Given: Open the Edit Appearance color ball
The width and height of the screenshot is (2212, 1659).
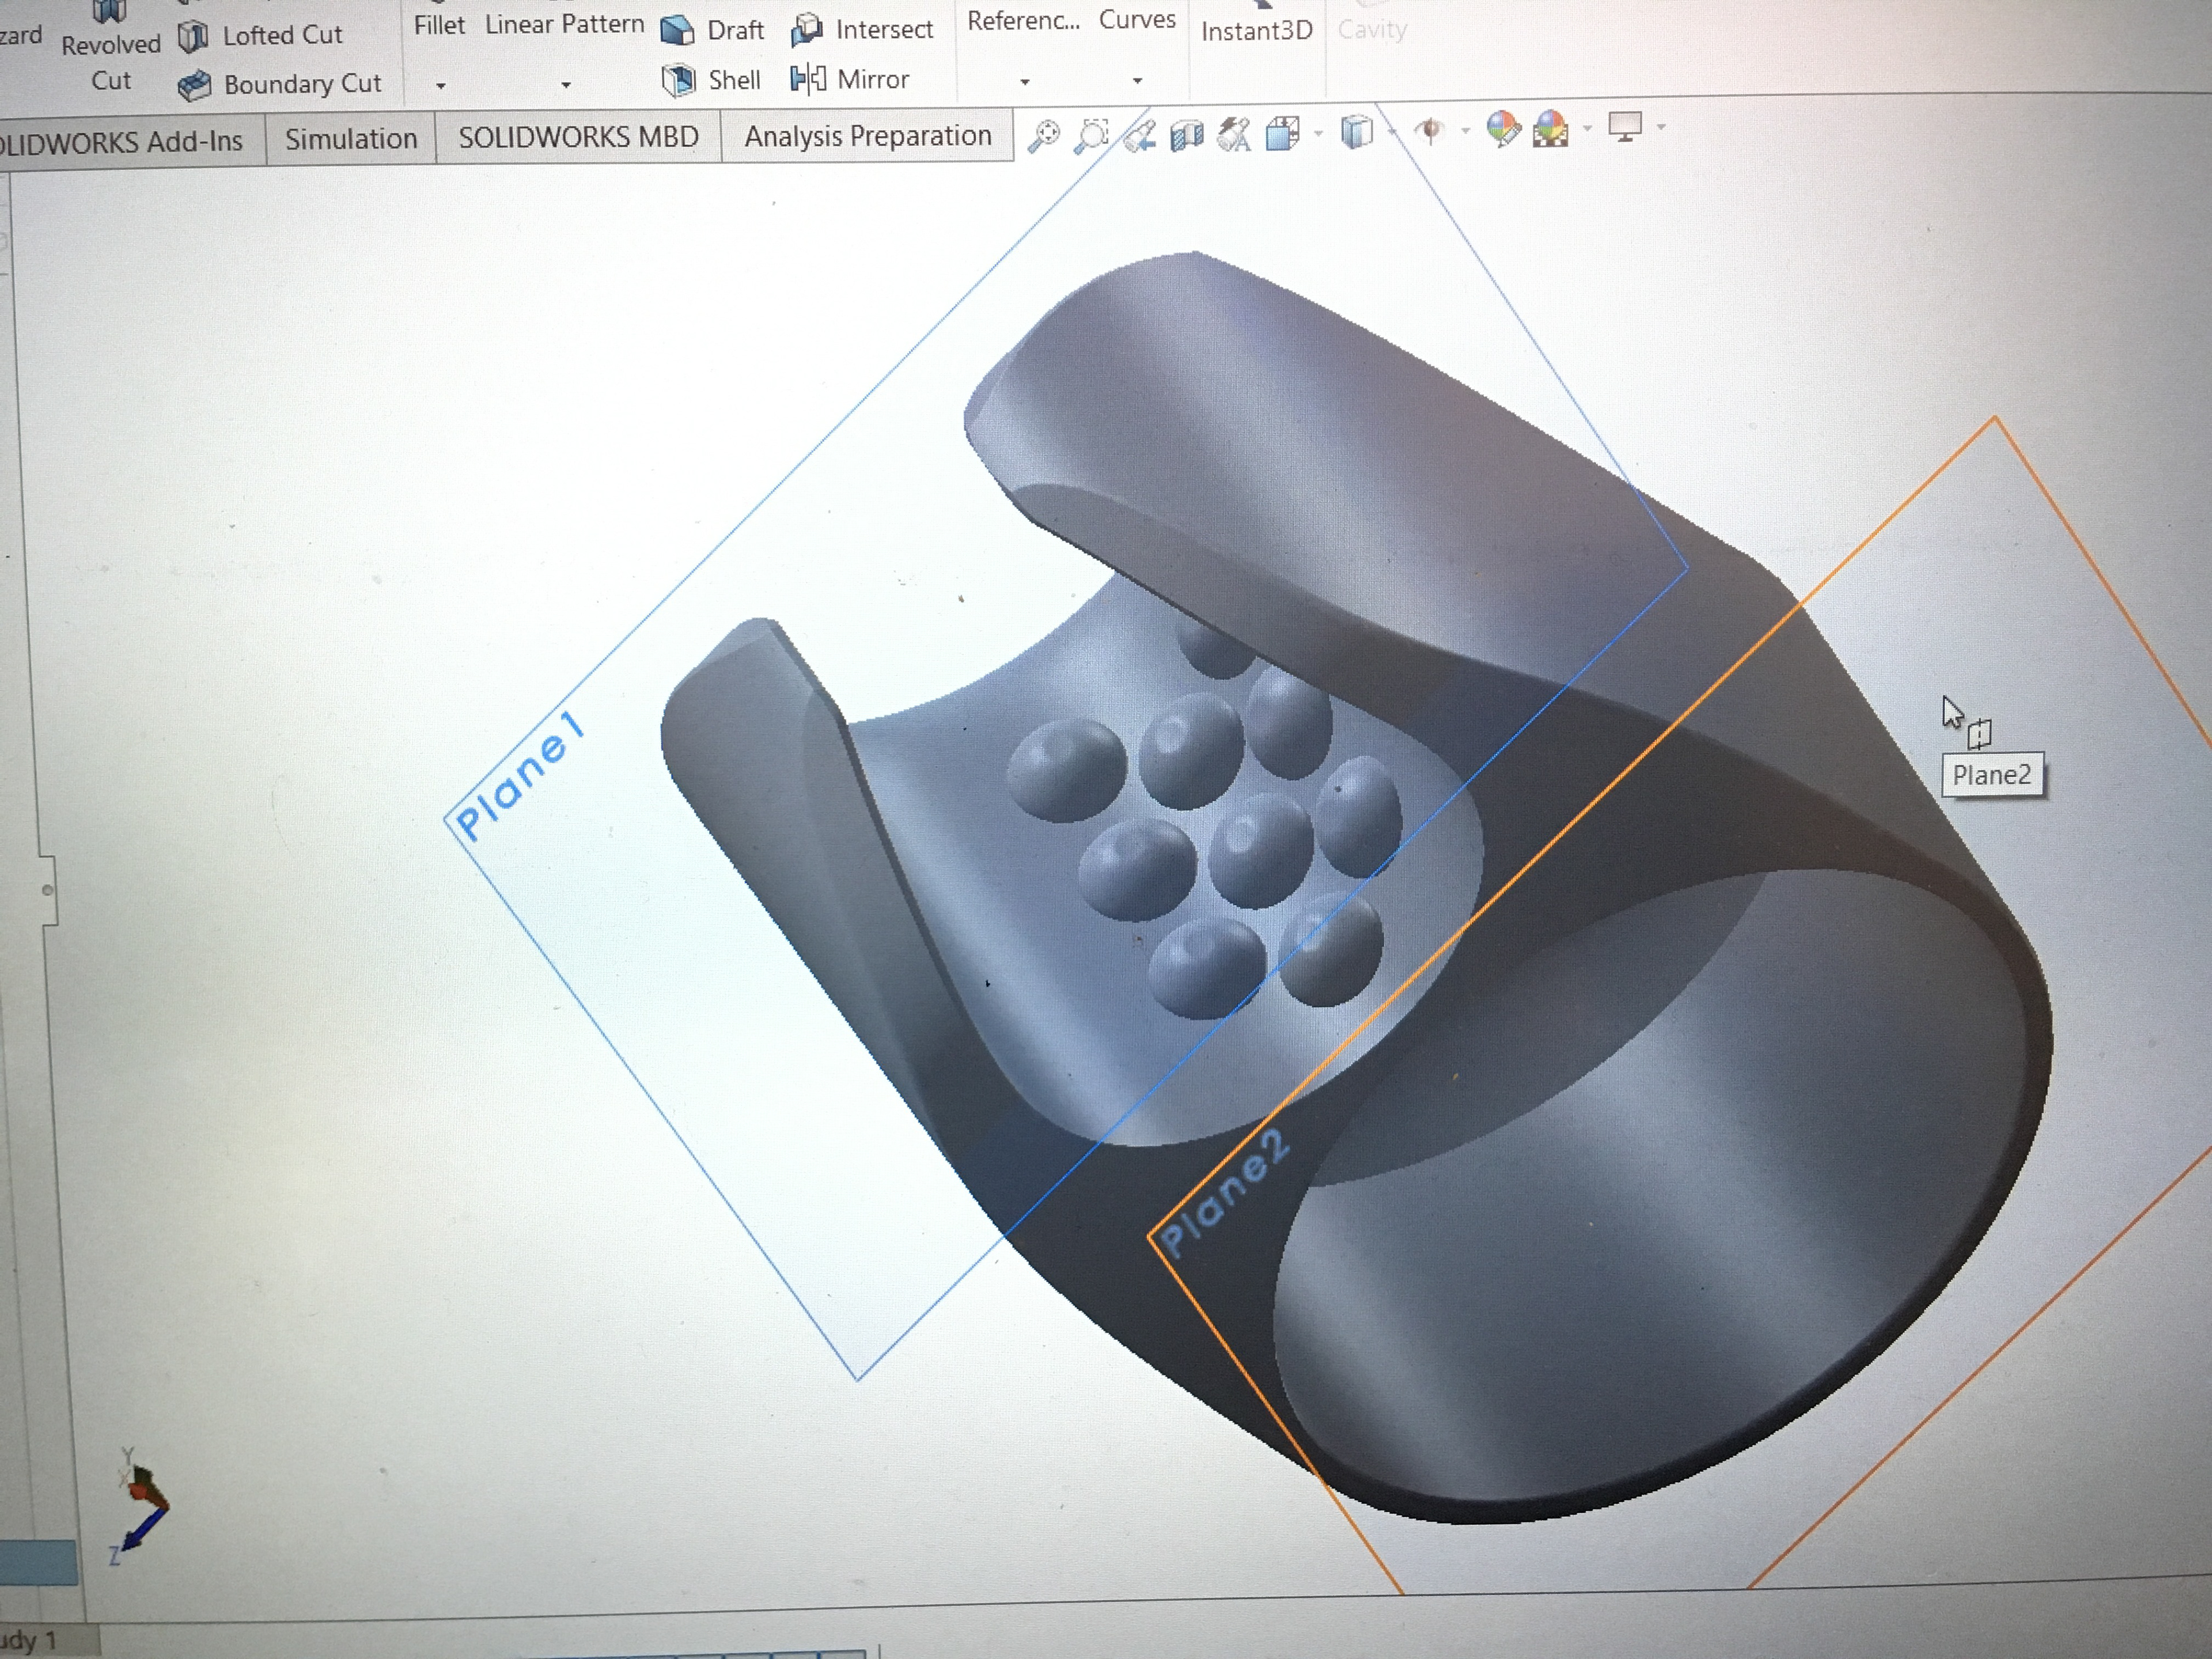Looking at the screenshot, I should [1502, 129].
